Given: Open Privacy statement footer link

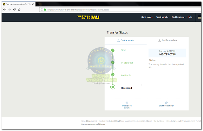Looking at the screenshot, I should coord(188,121).
